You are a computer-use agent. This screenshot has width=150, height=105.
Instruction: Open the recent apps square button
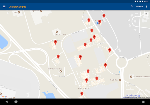coord(143,102)
